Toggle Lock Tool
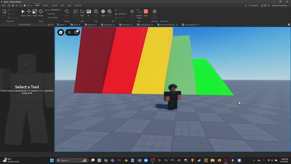The width and height of the screenshot is (291, 164). (x=121, y=14)
